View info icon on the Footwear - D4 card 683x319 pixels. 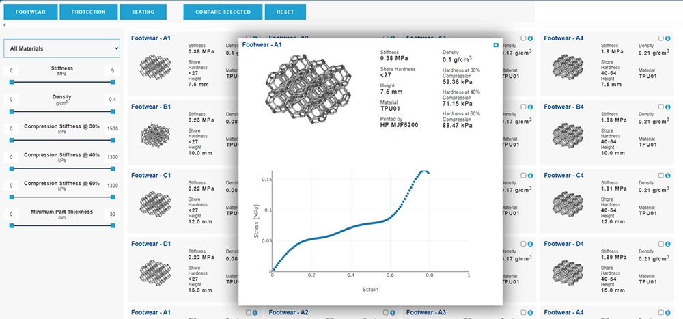668,244
